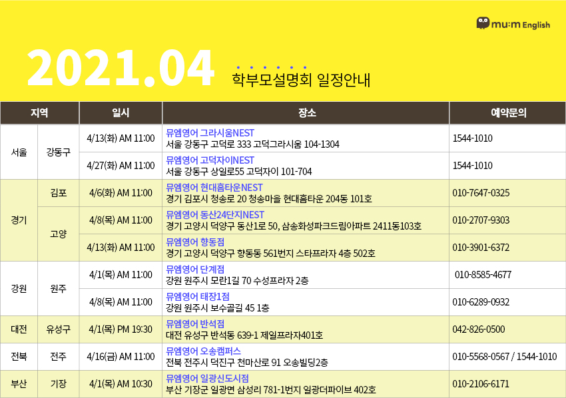
Task: Click the 4/1(목) AM 10:30 date cell
Action: coord(121,384)
